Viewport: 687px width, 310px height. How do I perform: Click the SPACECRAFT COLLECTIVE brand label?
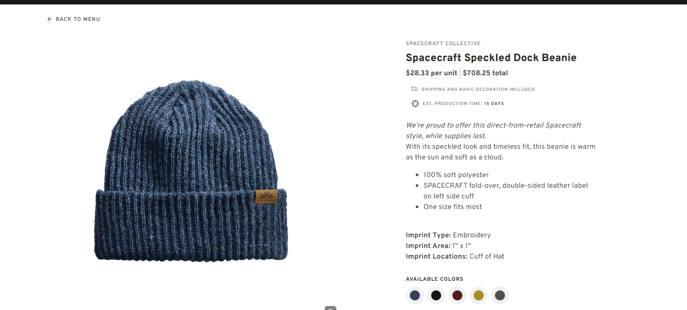(x=443, y=43)
